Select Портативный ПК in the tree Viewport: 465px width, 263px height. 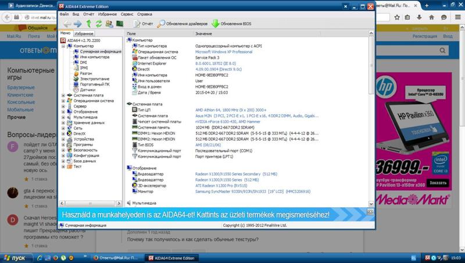tap(95, 84)
